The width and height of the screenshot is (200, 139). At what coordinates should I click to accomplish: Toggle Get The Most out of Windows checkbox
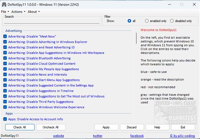[x=5, y=96]
